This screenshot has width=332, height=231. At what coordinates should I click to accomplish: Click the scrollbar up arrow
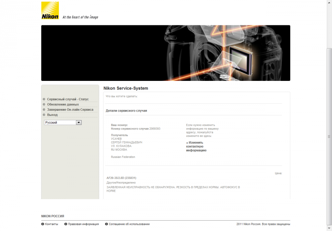(x=329, y=2)
